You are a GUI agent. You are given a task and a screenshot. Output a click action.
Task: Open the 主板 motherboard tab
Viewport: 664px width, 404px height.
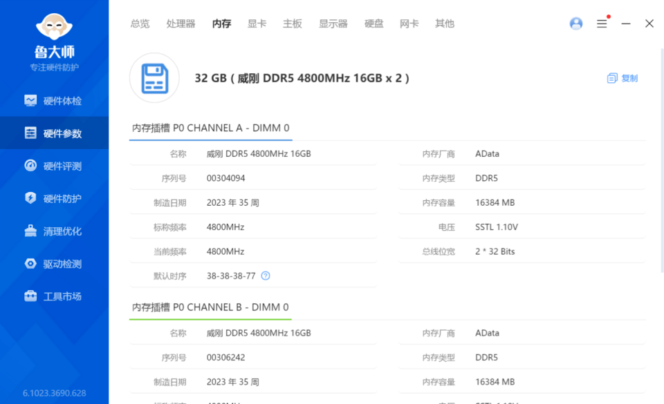[292, 23]
